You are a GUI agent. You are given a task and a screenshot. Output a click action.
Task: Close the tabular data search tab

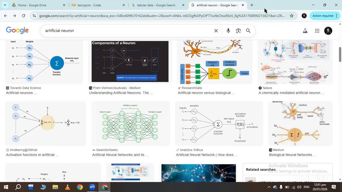pos(183,5)
